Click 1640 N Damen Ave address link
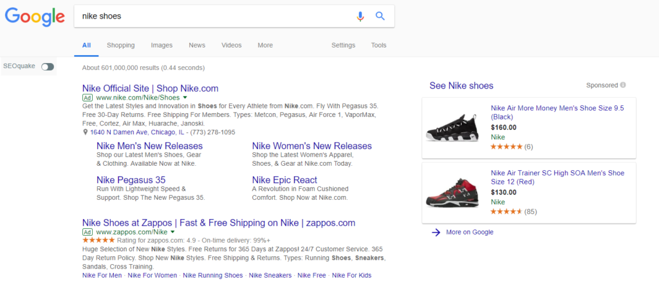The width and height of the screenshot is (659, 284). tap(137, 132)
